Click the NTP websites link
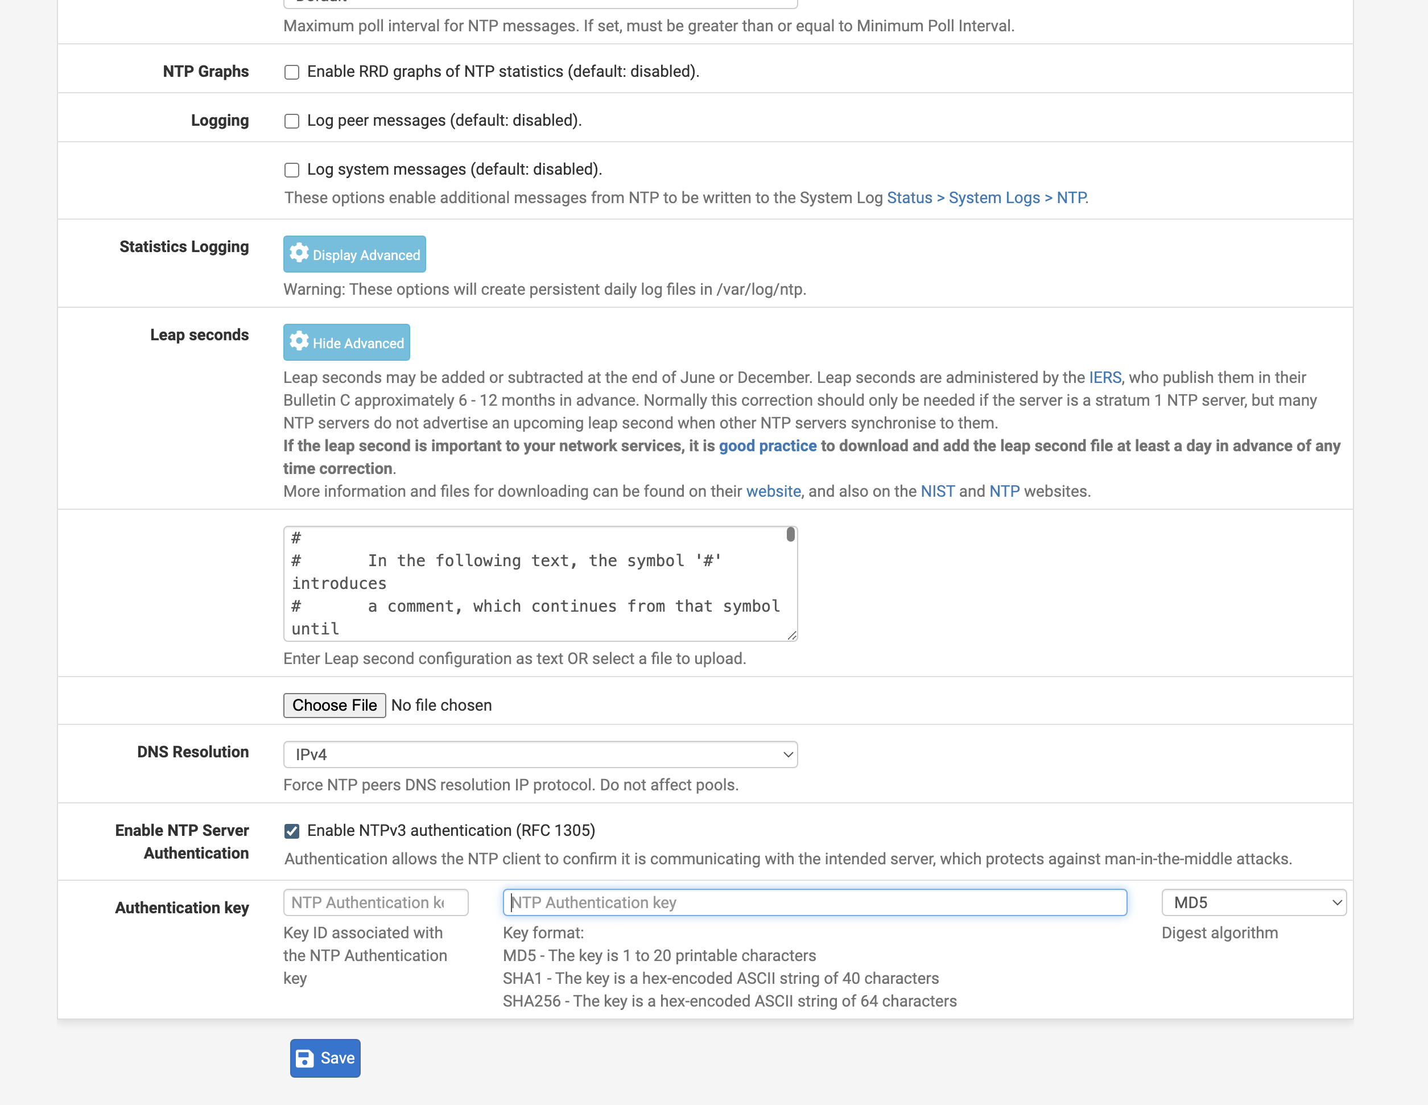Image resolution: width=1428 pixels, height=1105 pixels. (x=1004, y=491)
